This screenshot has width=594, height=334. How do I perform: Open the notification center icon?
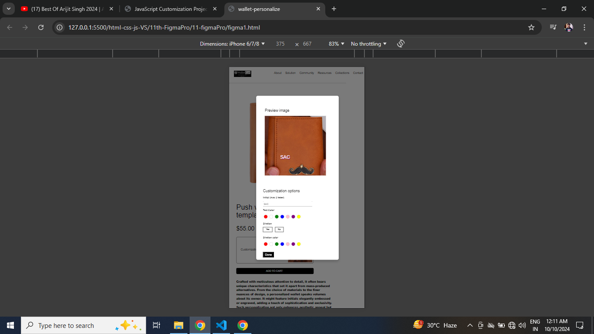580,325
